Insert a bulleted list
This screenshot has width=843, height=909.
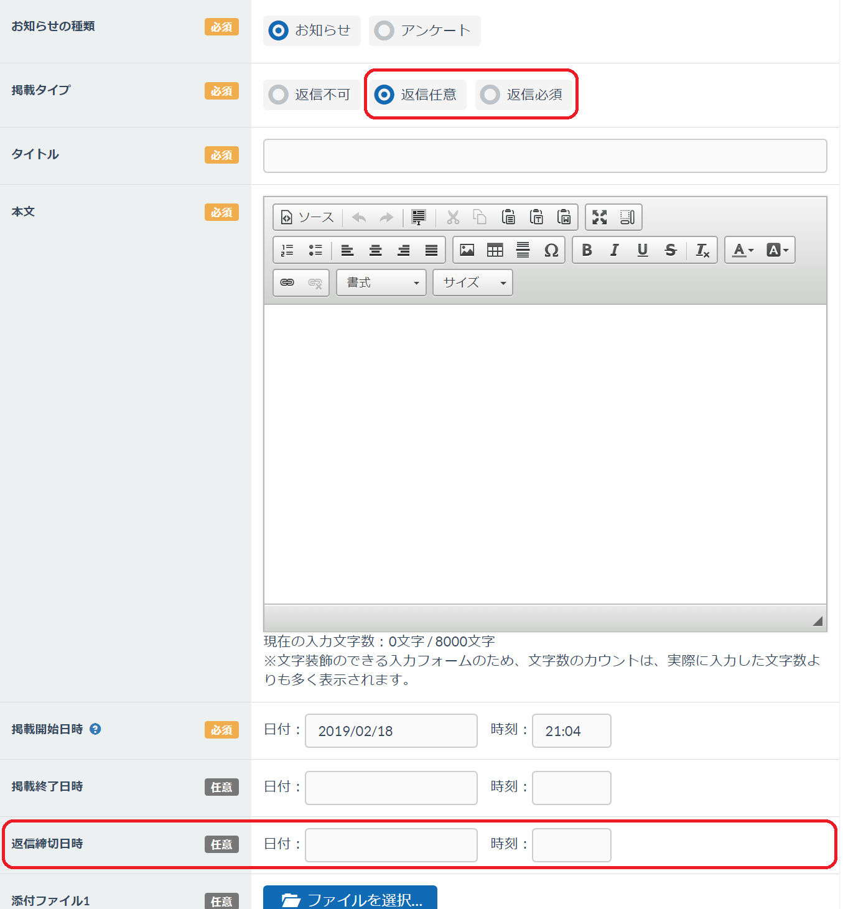(x=315, y=250)
